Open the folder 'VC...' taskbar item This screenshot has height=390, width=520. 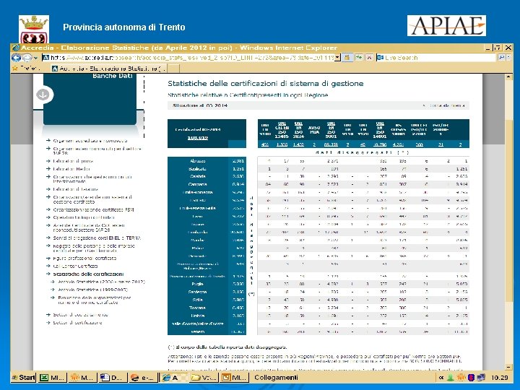(x=204, y=378)
